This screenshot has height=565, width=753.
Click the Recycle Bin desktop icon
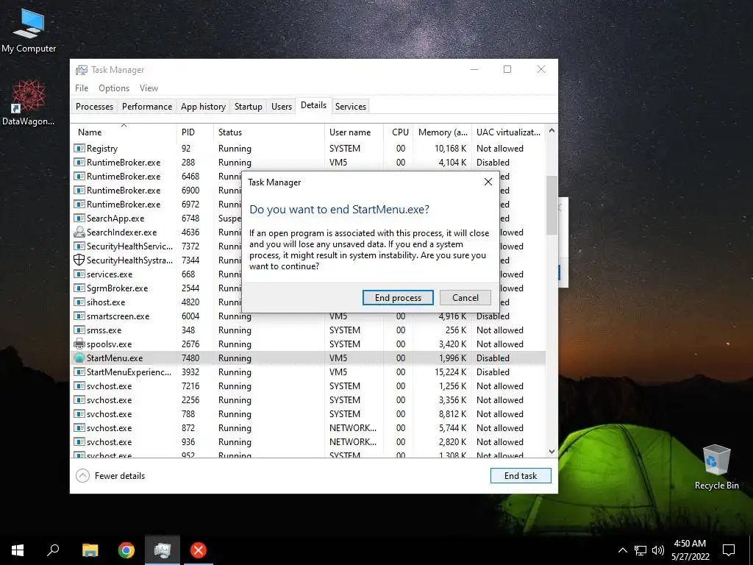click(716, 467)
